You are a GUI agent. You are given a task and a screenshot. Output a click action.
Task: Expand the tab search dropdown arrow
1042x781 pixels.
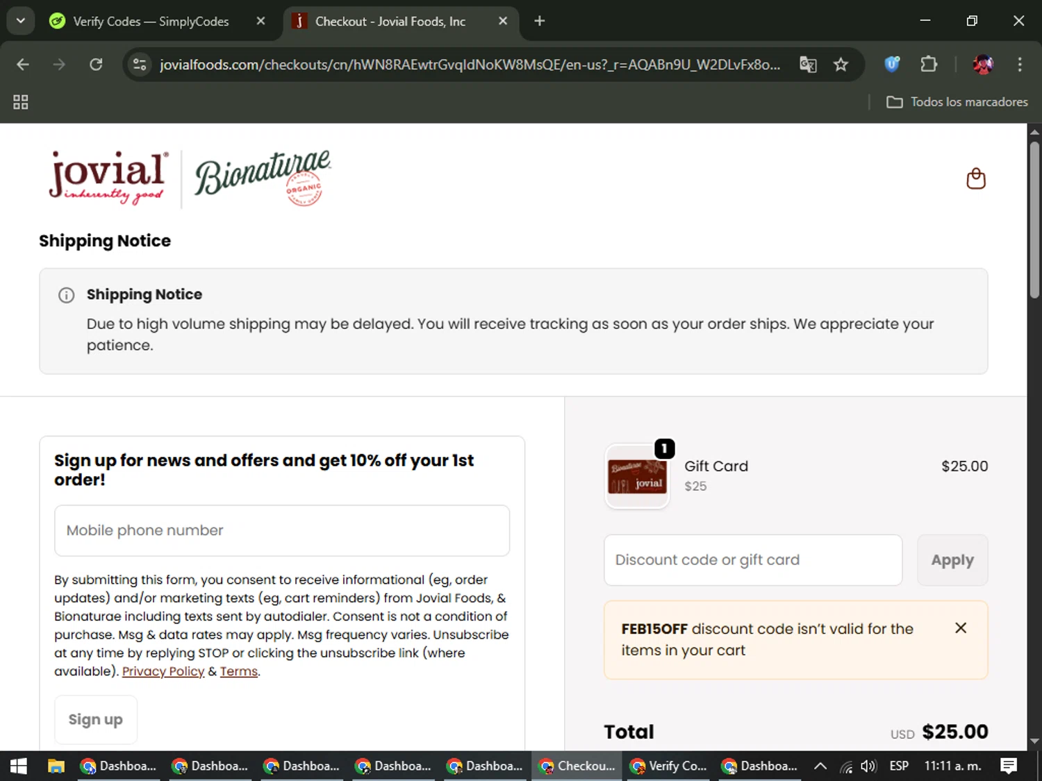coord(21,21)
